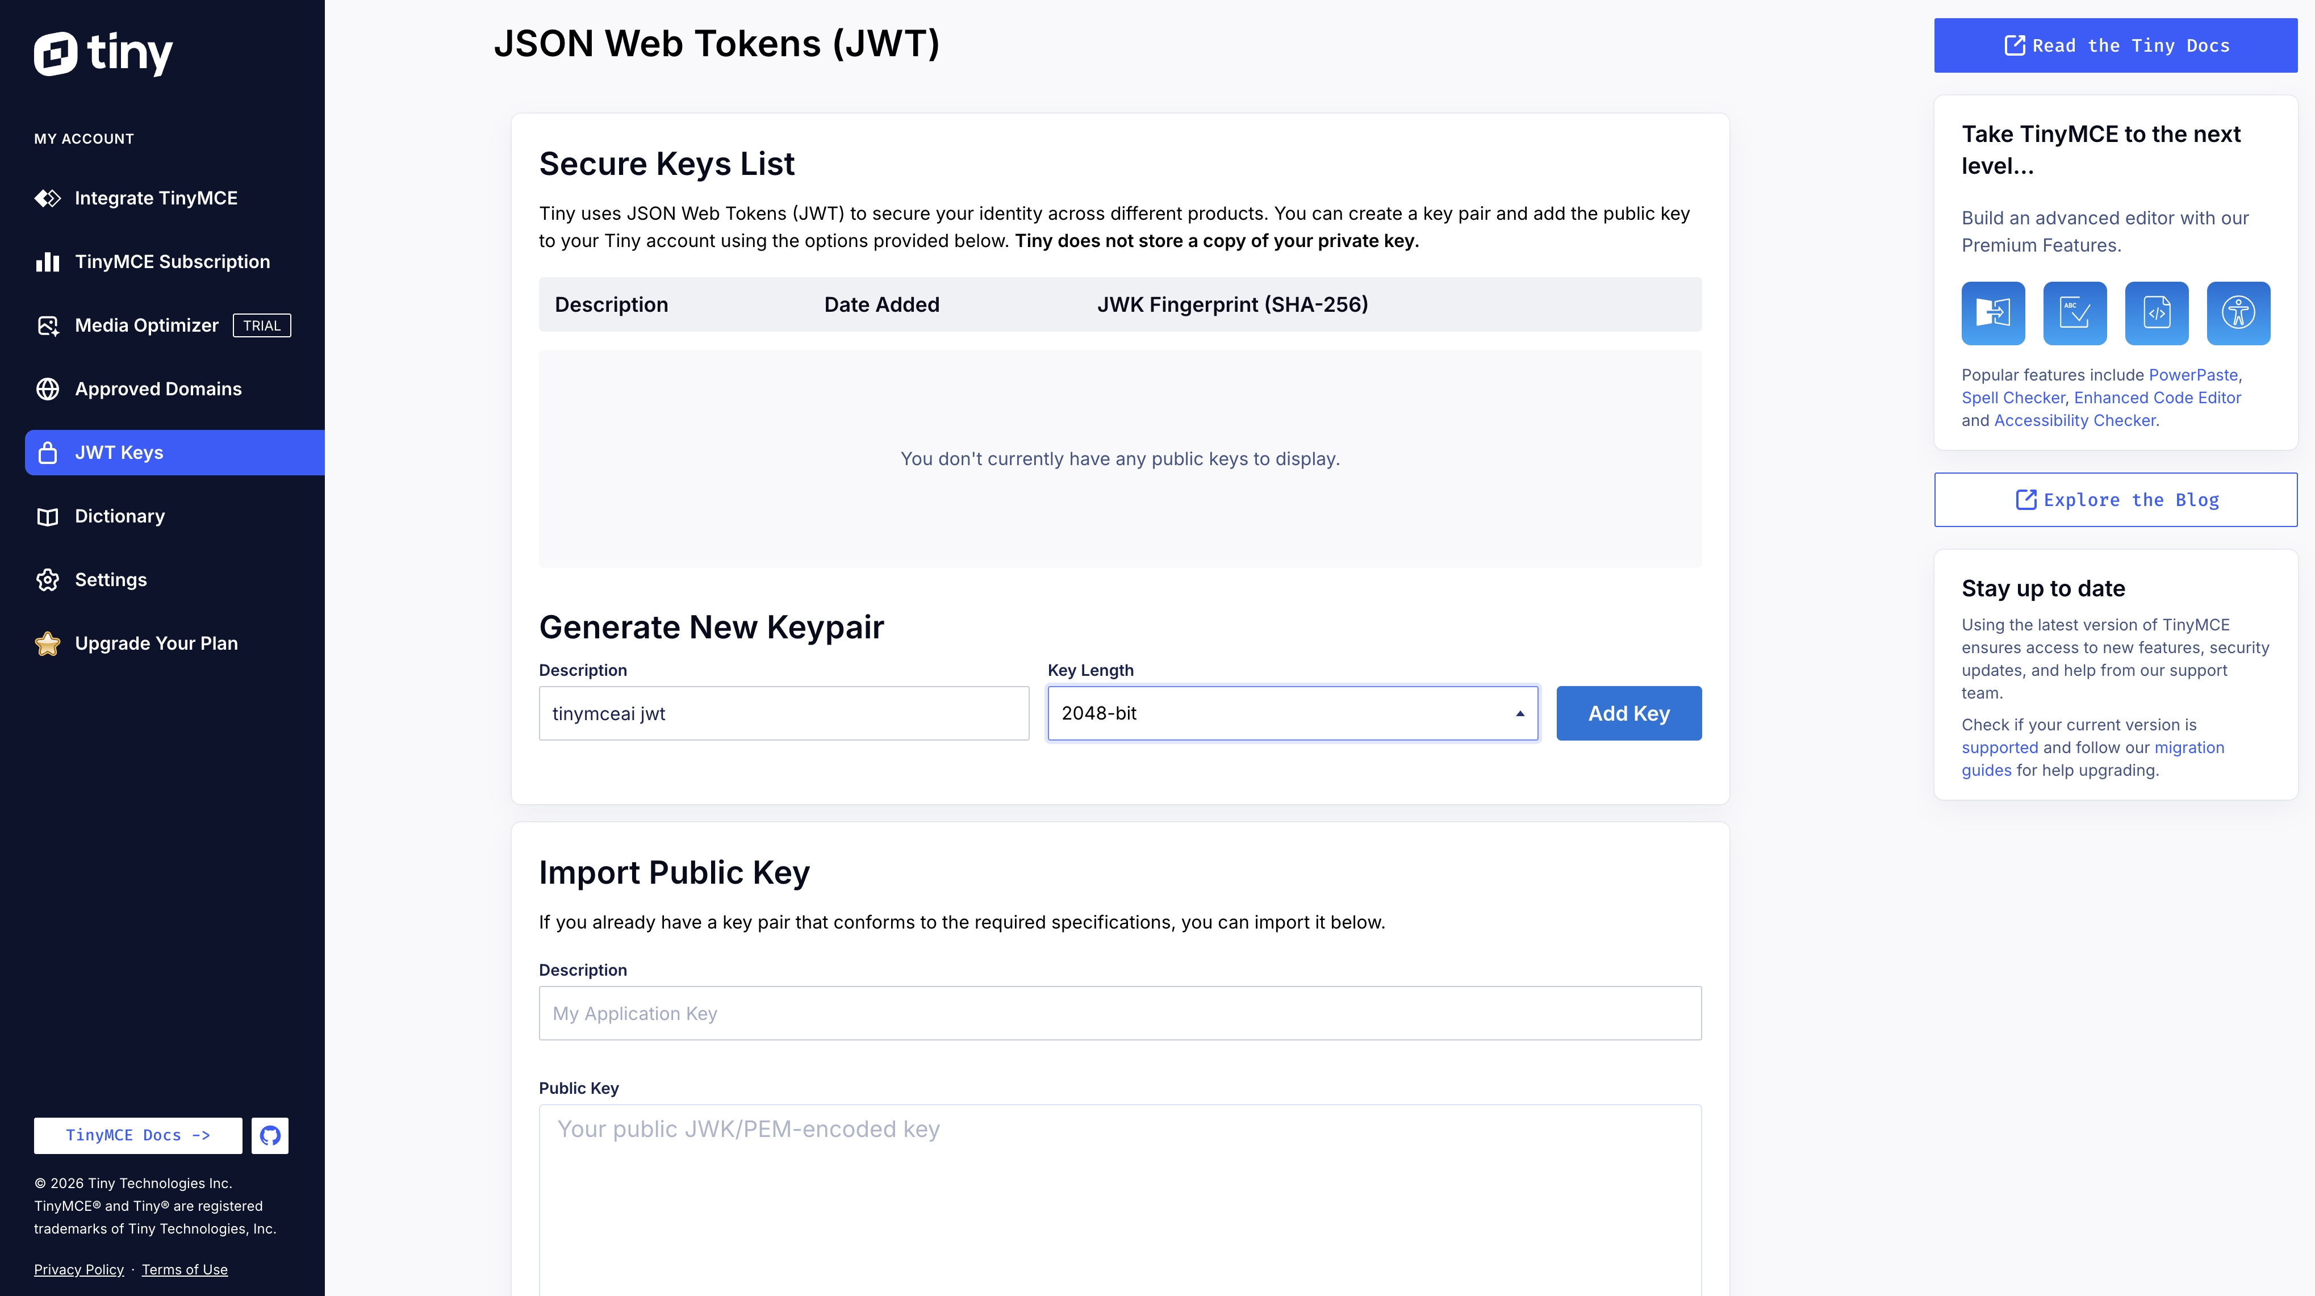
Task: Select the PowerPaste feature icon
Action: click(x=1994, y=313)
